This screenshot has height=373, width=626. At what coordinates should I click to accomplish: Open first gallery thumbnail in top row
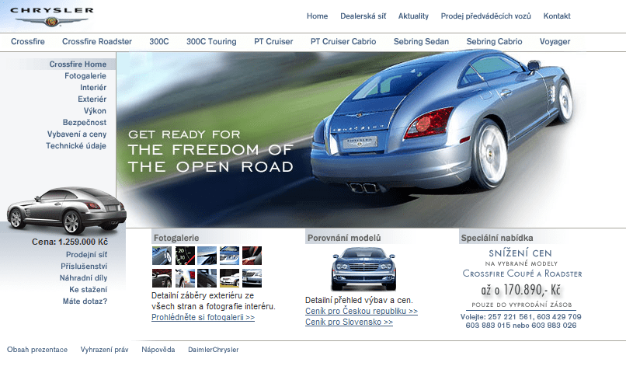coord(162,256)
